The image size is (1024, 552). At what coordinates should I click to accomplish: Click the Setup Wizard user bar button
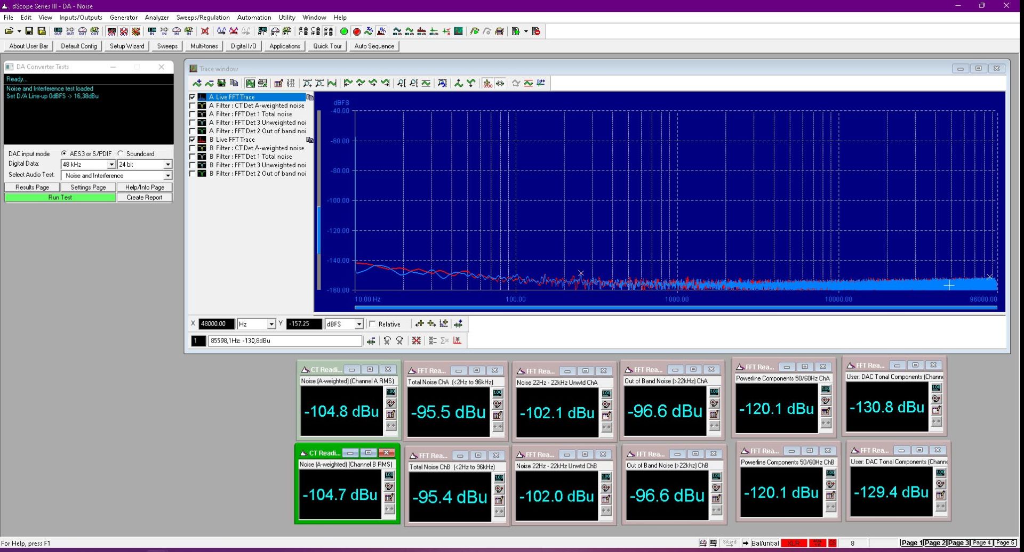(127, 46)
